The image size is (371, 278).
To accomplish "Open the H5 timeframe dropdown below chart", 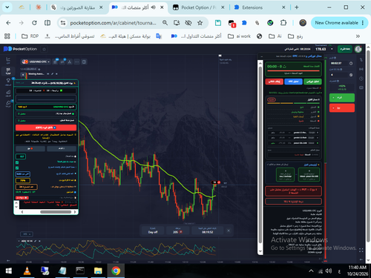I will (26, 234).
